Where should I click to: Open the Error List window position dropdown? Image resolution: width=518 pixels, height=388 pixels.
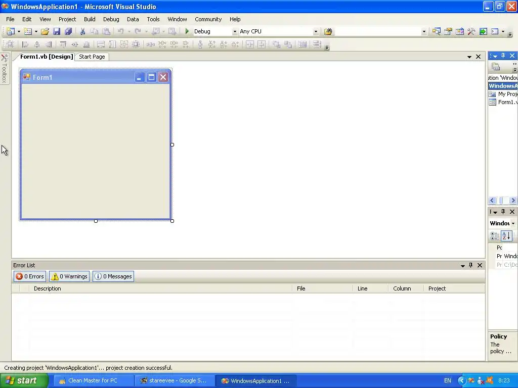pos(462,266)
